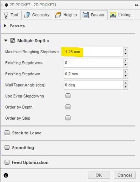Click the Finishing Stepdown value field
This screenshot has width=140, height=182.
[93, 74]
